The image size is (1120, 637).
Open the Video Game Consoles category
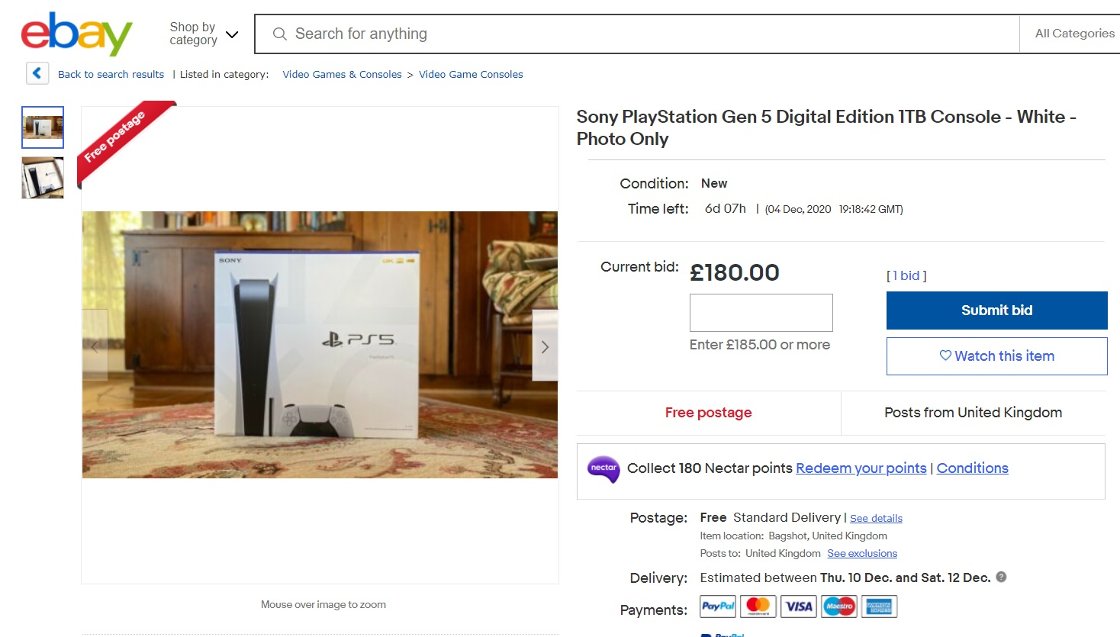(x=471, y=74)
